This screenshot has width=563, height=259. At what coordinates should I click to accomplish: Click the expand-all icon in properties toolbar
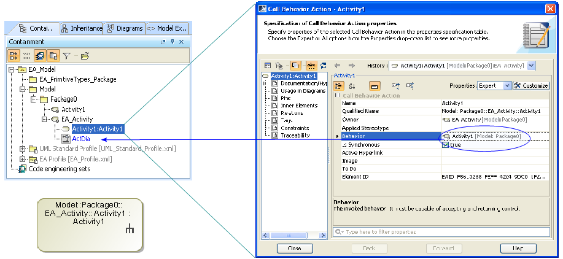[x=396, y=86]
